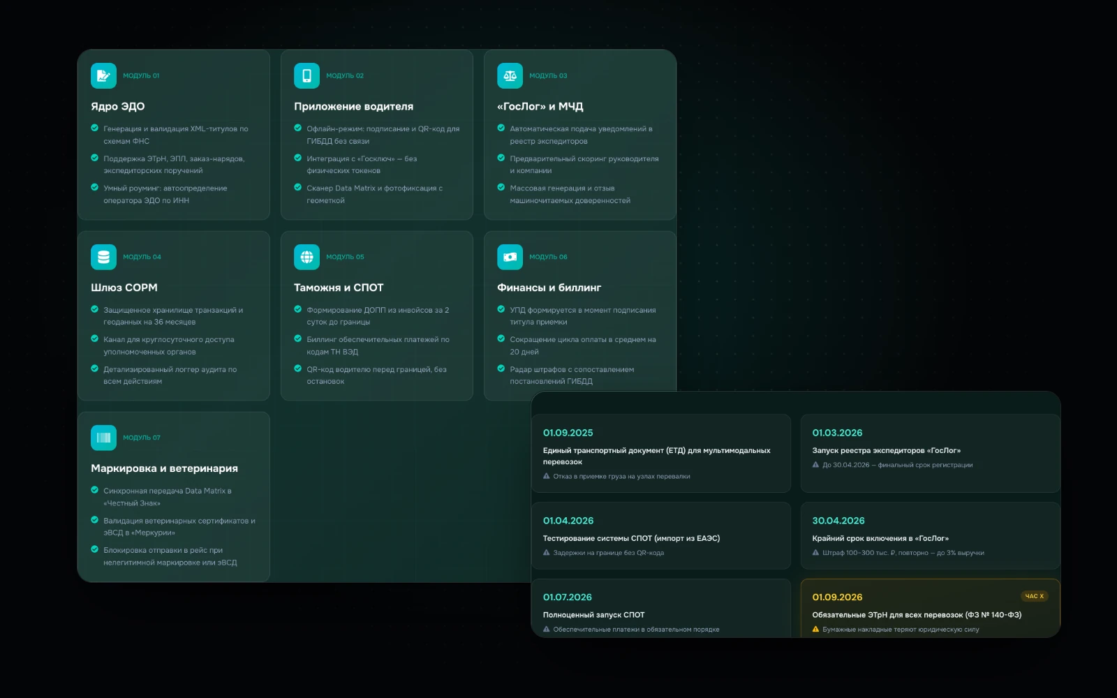Viewport: 1117px width, 698px height.
Task: Click check icon beside 'Предварительный скоринг руководителя'
Action: click(x=501, y=158)
